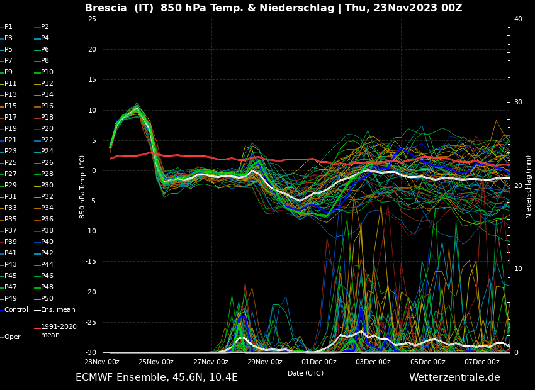Image resolution: width=535 pixels, height=390 pixels.
Task: Click the 07Dec 00z date tick
Action: (x=481, y=362)
